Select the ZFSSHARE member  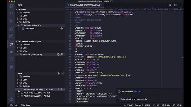[x=30, y=29]
